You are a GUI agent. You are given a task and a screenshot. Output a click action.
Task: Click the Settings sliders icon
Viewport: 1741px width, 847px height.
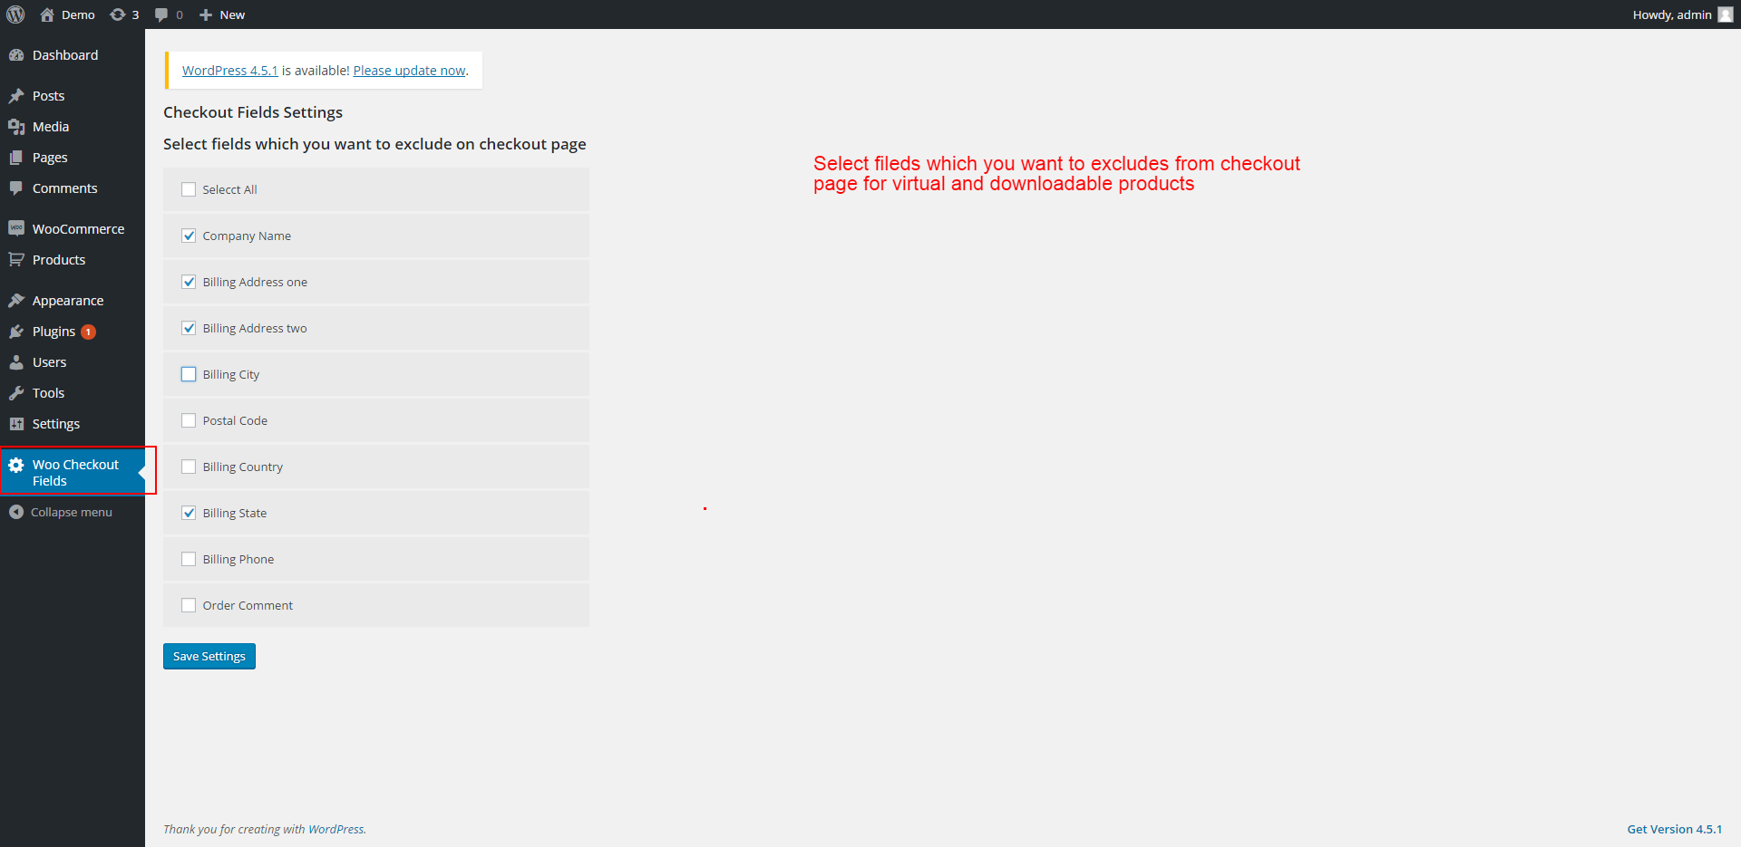(16, 424)
